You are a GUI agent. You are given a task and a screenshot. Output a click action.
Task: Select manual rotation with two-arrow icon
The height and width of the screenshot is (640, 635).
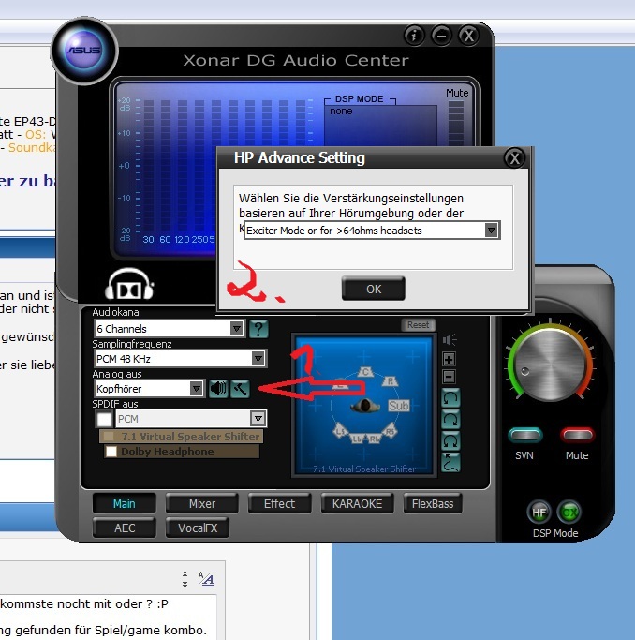tap(451, 440)
